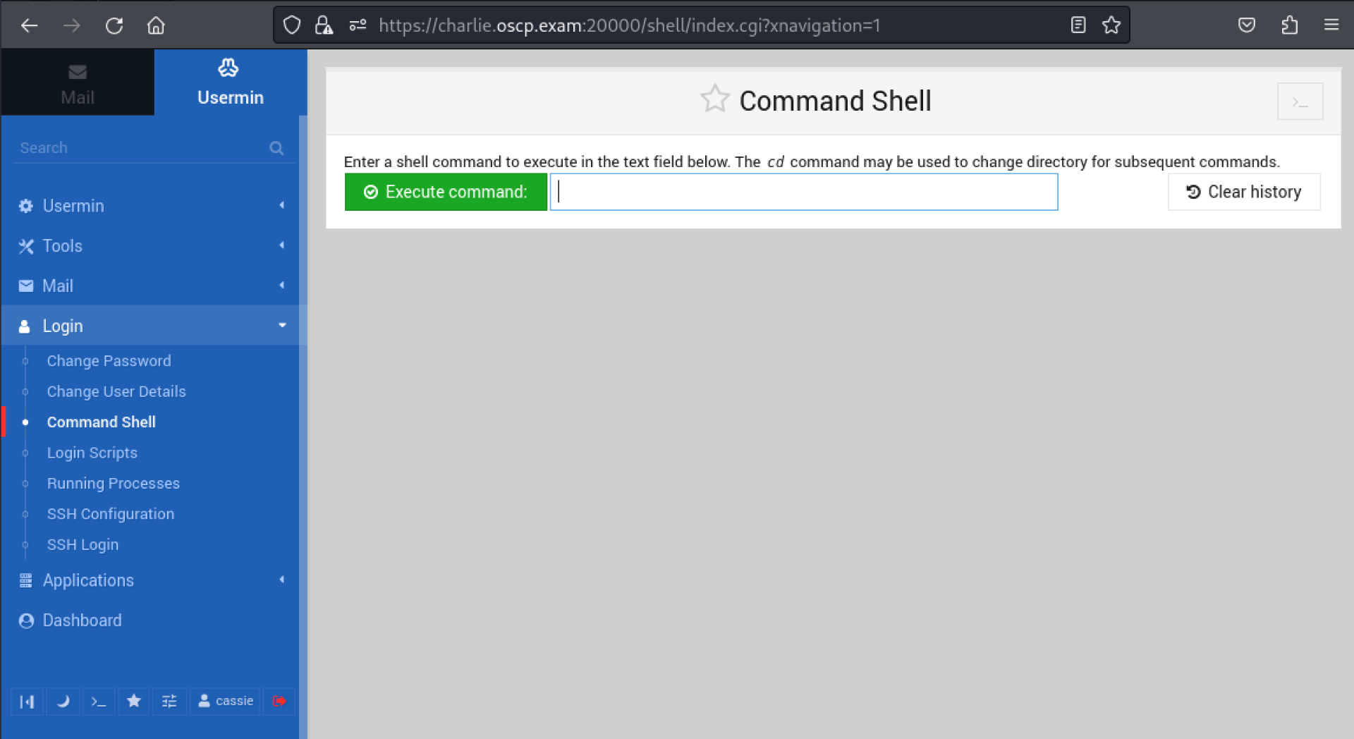Image resolution: width=1354 pixels, height=739 pixels.
Task: Open the Running Processes page
Action: [114, 484]
